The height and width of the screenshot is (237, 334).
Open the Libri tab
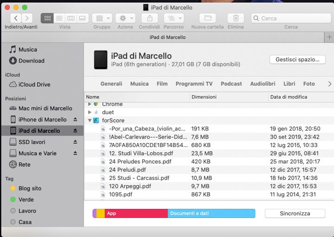point(289,83)
